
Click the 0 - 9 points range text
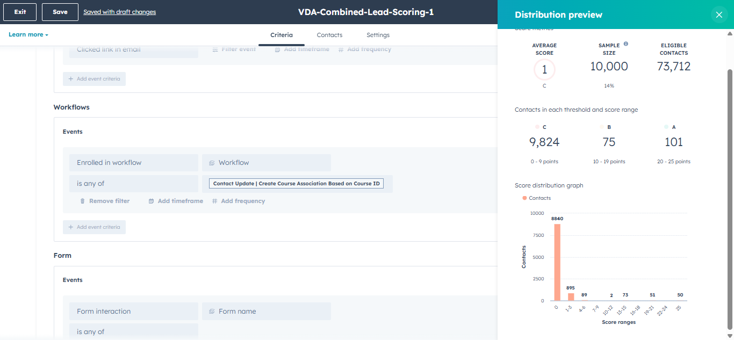pos(544,162)
